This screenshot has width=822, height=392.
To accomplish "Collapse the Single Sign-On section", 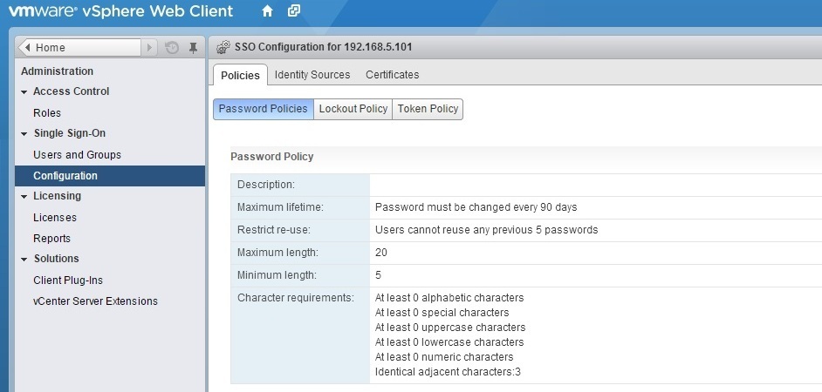I will coord(24,134).
